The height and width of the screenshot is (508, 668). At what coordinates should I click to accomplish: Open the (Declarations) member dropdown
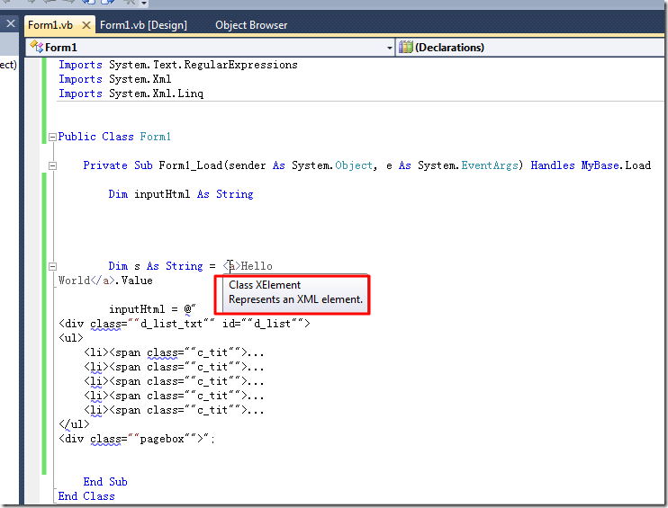[531, 48]
